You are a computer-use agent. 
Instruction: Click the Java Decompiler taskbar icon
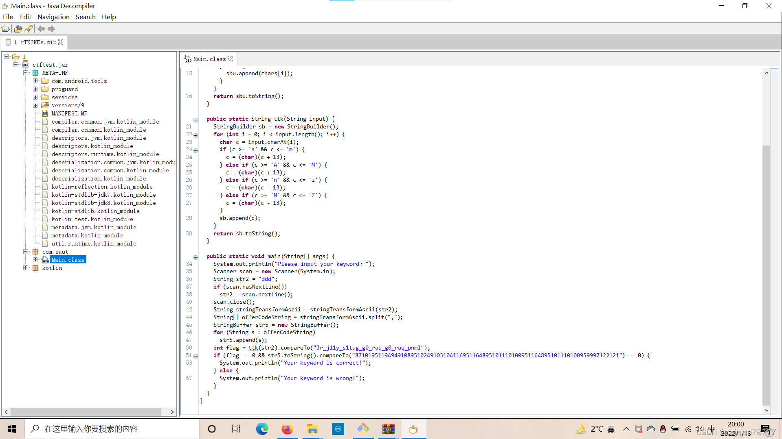point(413,429)
